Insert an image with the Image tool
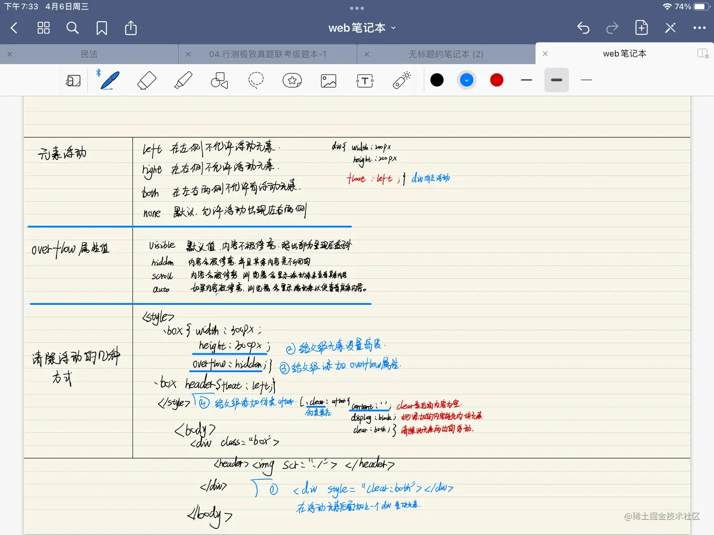The height and width of the screenshot is (535, 714). 329,81
